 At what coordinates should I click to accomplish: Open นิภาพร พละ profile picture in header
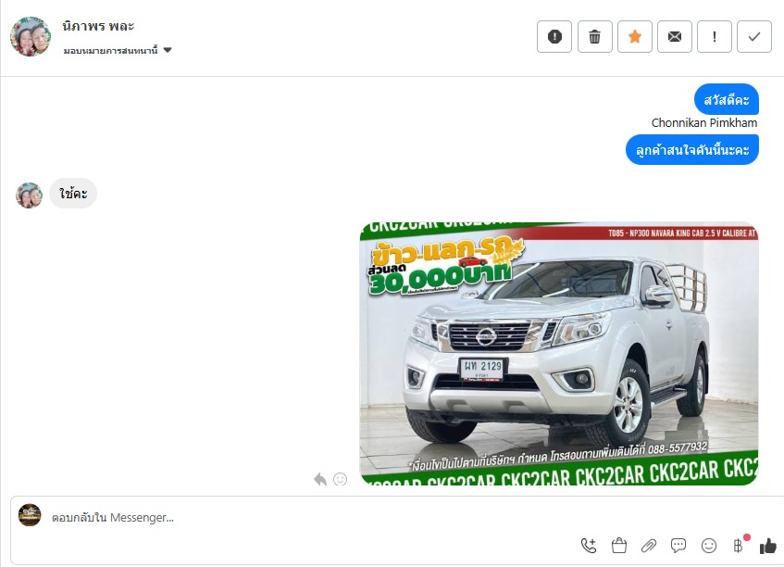[31, 36]
